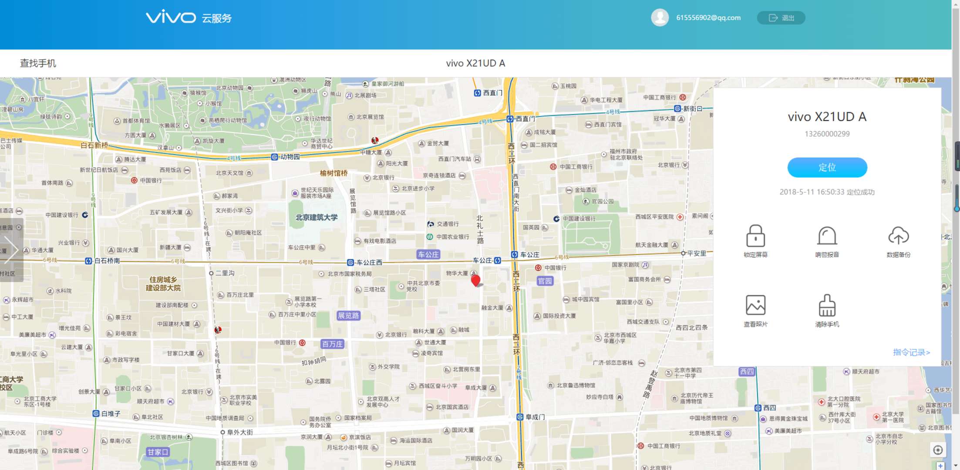Screen dimensions: 960x470
Task: Click the 查找手机 section title
Action: click(x=38, y=63)
